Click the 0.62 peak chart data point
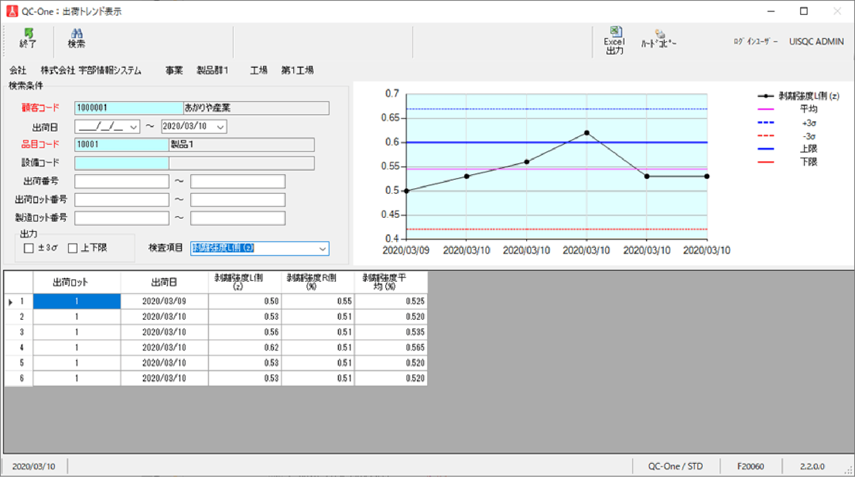855x477 pixels. click(587, 133)
